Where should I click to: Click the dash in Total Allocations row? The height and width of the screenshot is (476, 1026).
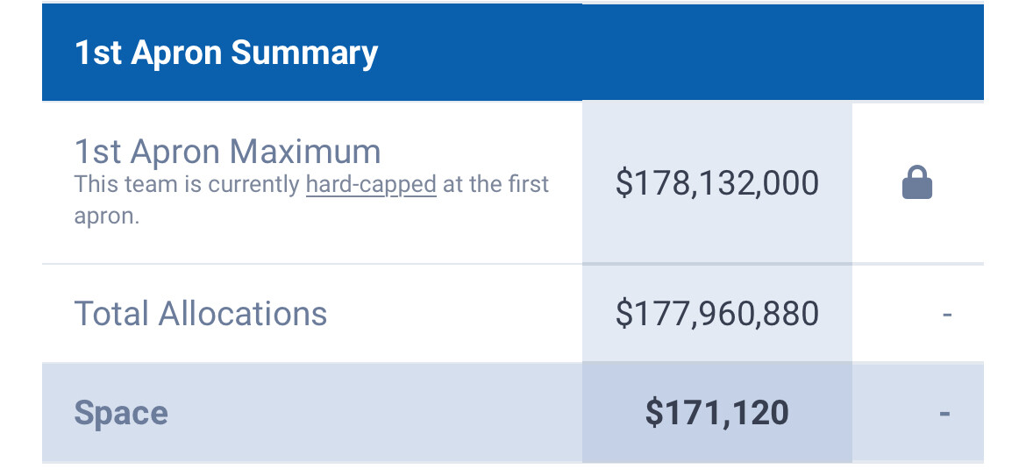point(946,313)
